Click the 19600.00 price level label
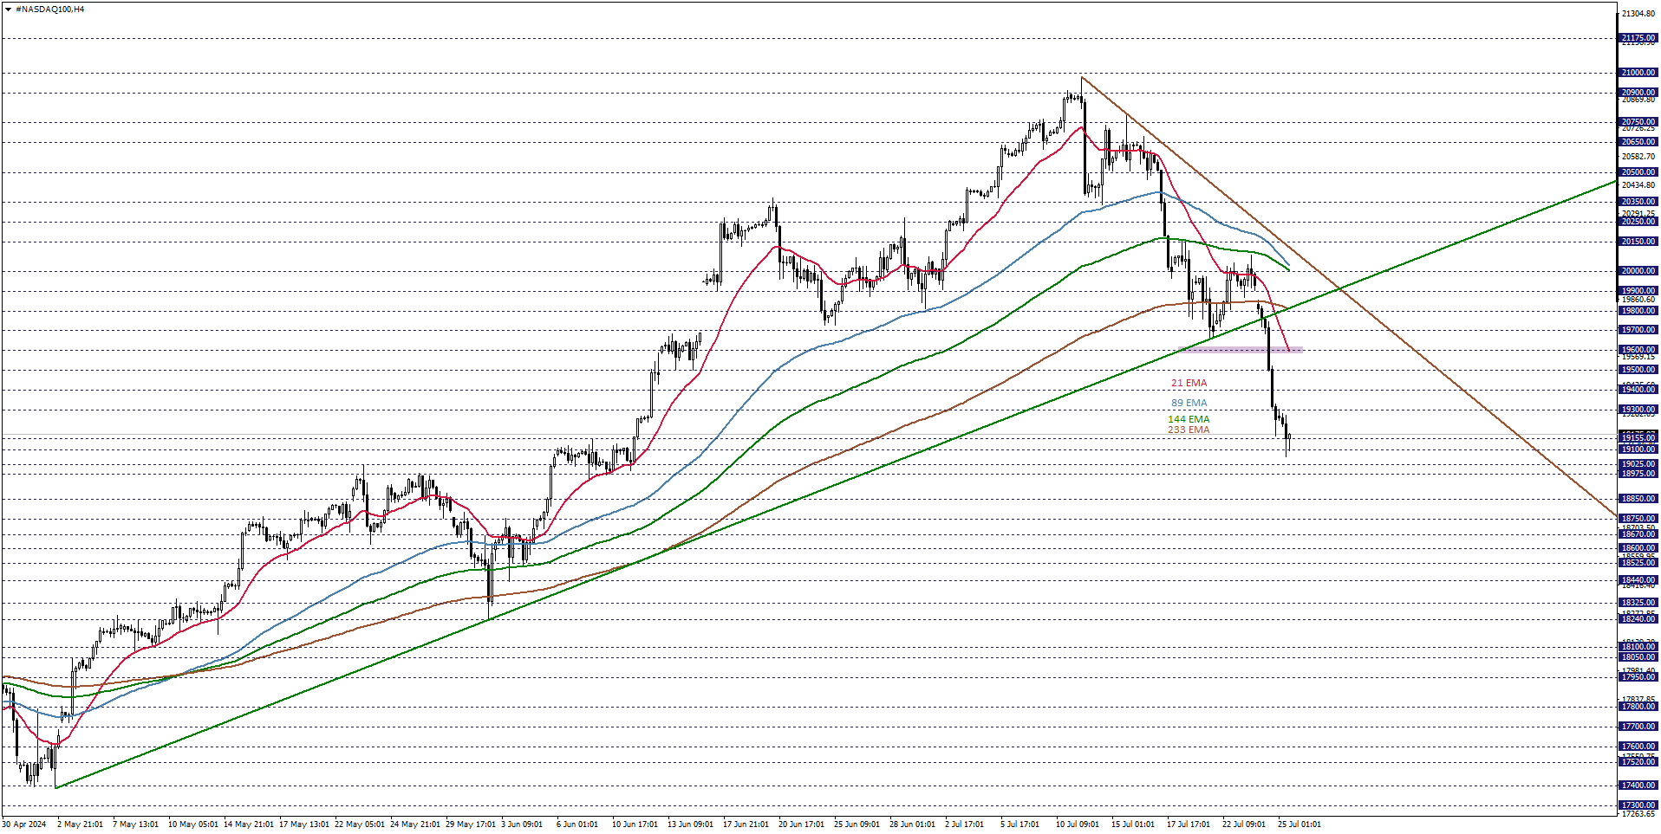Screen dimensions: 1661x834 (x=1638, y=350)
